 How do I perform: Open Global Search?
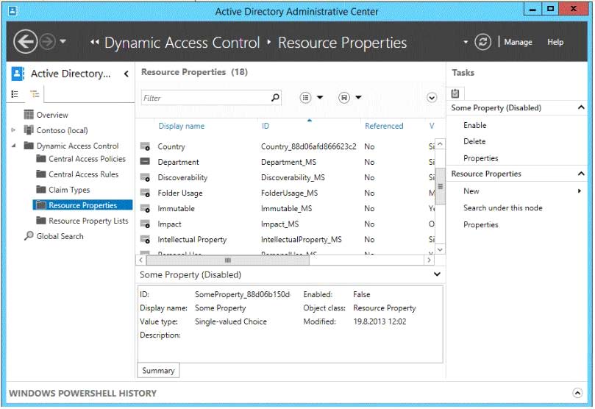[60, 236]
